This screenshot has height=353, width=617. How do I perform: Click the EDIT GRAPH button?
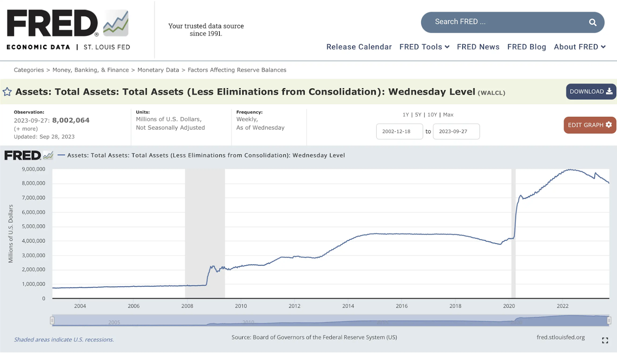coord(590,125)
